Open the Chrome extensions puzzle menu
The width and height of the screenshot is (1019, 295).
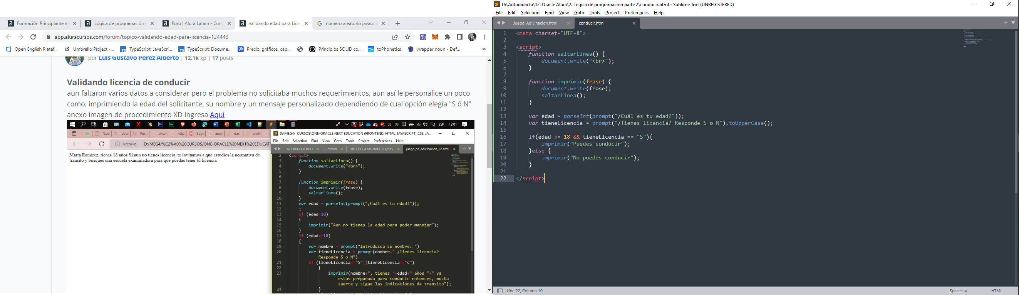[448, 37]
